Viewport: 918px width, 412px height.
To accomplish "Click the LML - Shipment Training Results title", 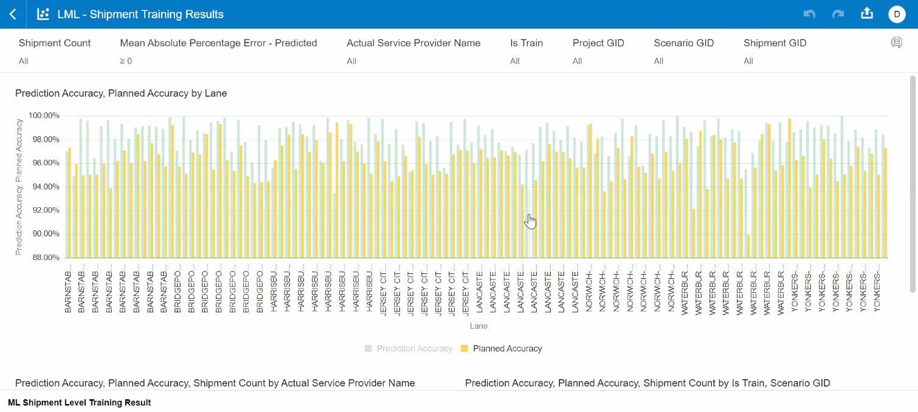I will [x=140, y=14].
